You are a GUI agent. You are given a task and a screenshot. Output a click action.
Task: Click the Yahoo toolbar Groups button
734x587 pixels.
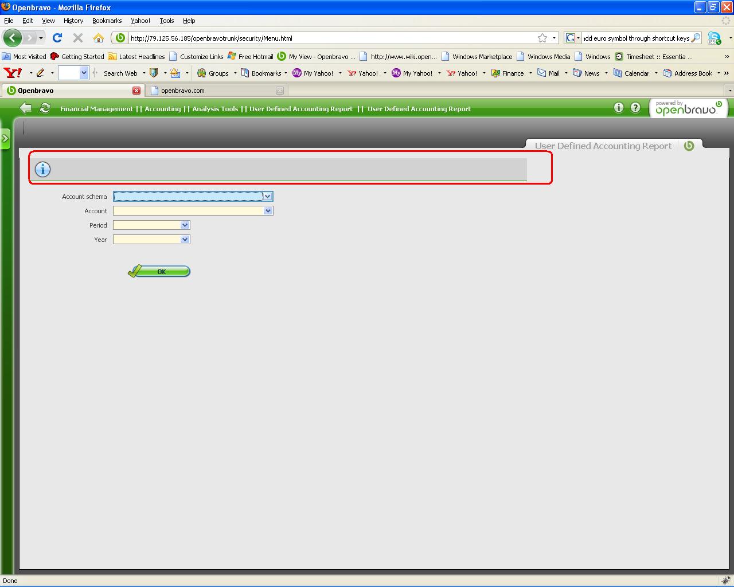[x=213, y=73]
